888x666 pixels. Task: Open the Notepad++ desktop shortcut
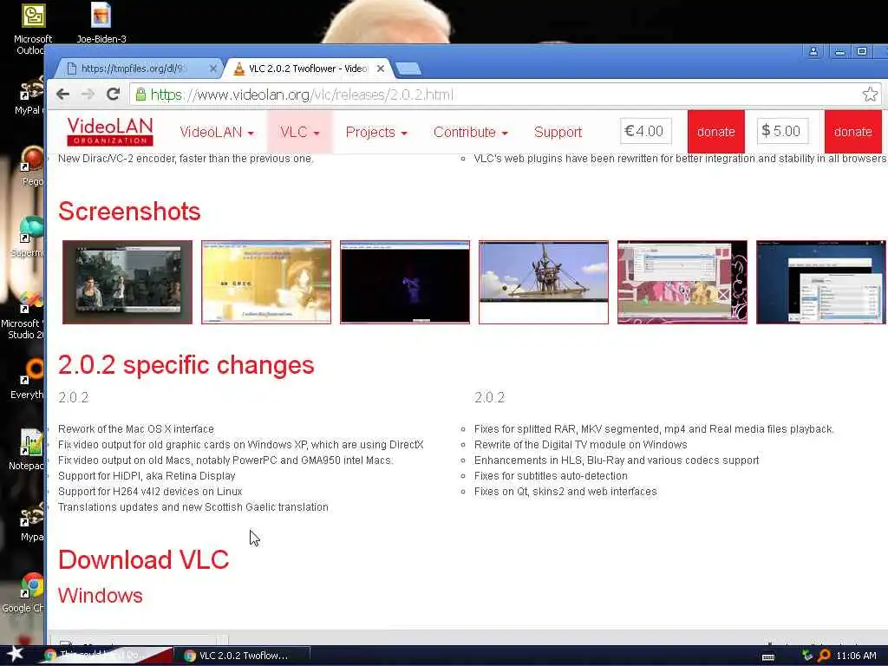point(27,450)
